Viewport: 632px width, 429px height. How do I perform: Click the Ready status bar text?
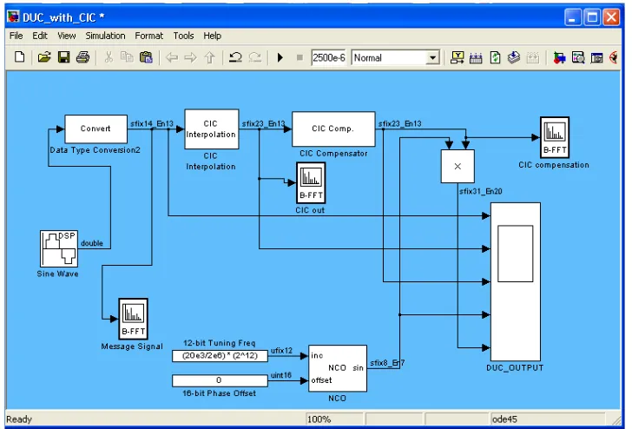pyautogui.click(x=19, y=419)
